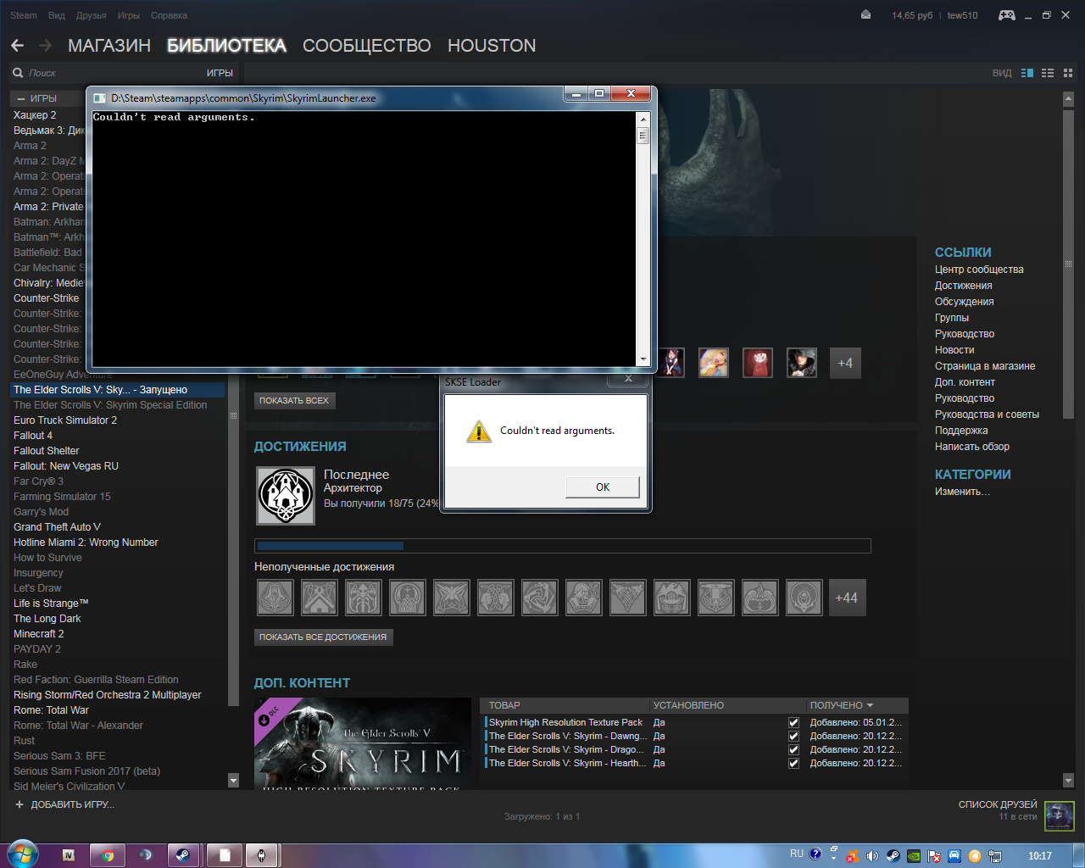Click ДОБАВИТЬ ИГРУ at the bottom
The image size is (1085, 868).
tap(73, 804)
